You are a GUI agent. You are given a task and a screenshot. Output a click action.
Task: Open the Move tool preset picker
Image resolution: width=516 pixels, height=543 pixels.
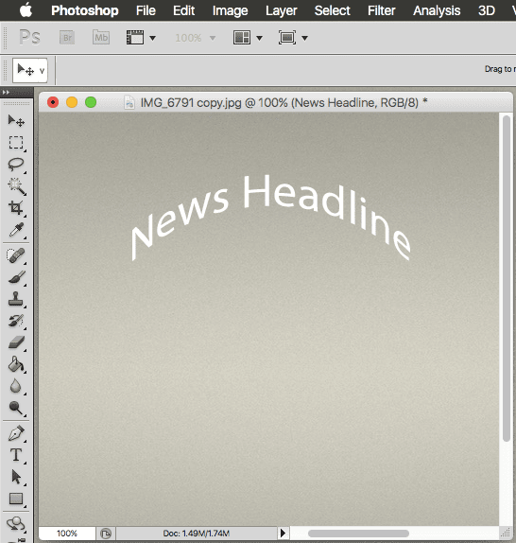click(30, 71)
